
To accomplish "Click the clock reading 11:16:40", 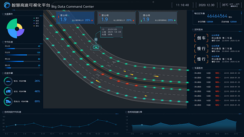I will tap(182, 5).
